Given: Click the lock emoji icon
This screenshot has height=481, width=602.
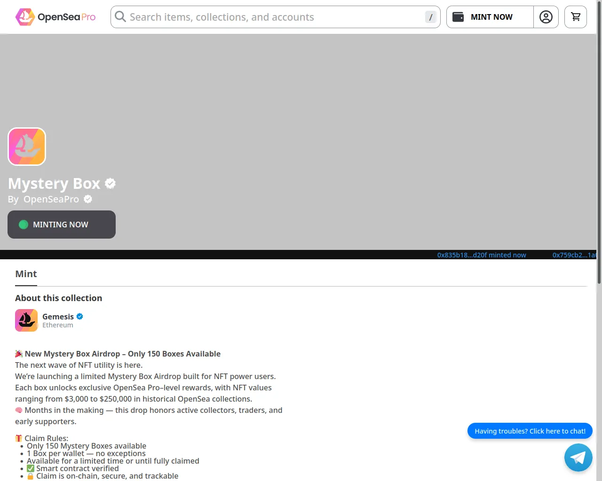Looking at the screenshot, I should point(31,476).
